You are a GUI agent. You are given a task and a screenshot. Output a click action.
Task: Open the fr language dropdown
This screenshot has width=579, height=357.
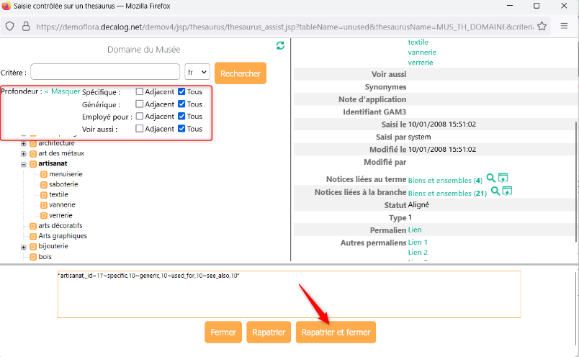click(197, 73)
